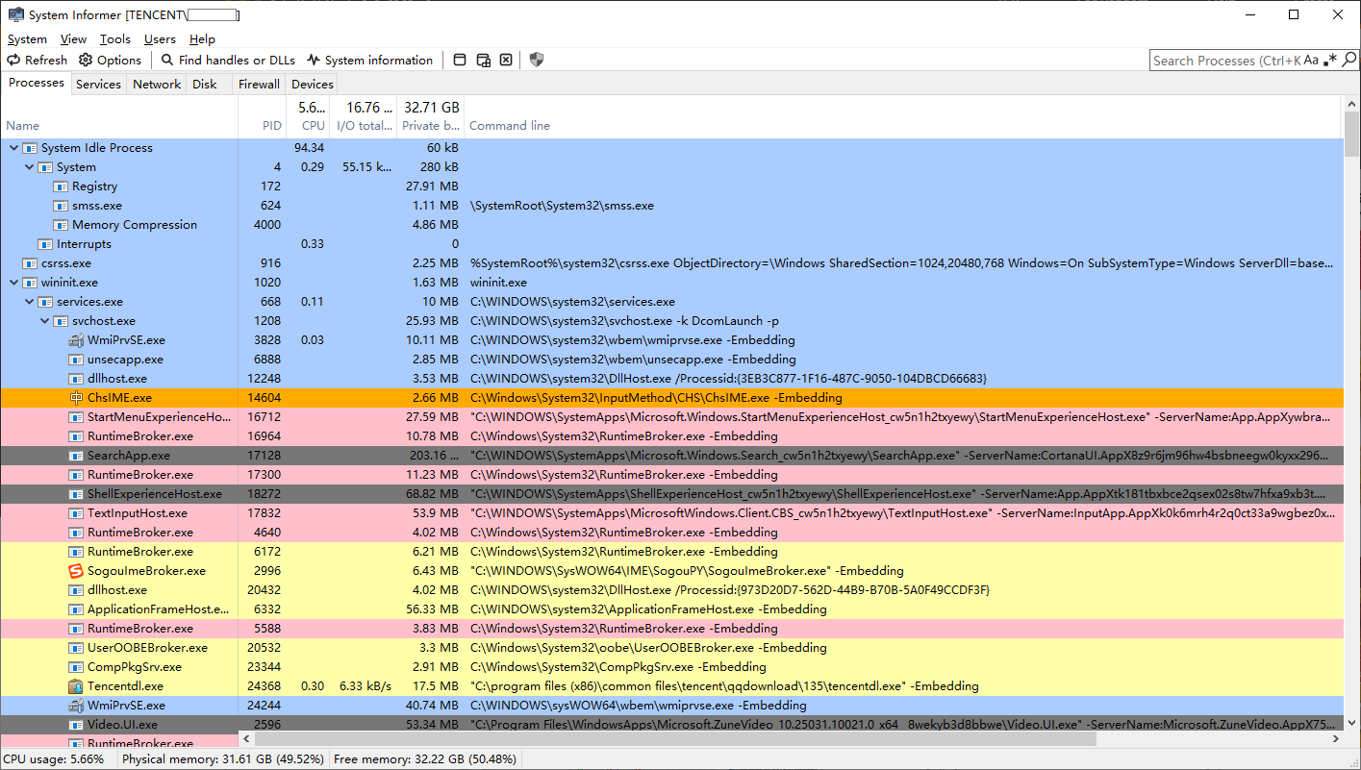Select dllhost.exe row with PID 12248
1361x770 pixels.
click(x=671, y=379)
